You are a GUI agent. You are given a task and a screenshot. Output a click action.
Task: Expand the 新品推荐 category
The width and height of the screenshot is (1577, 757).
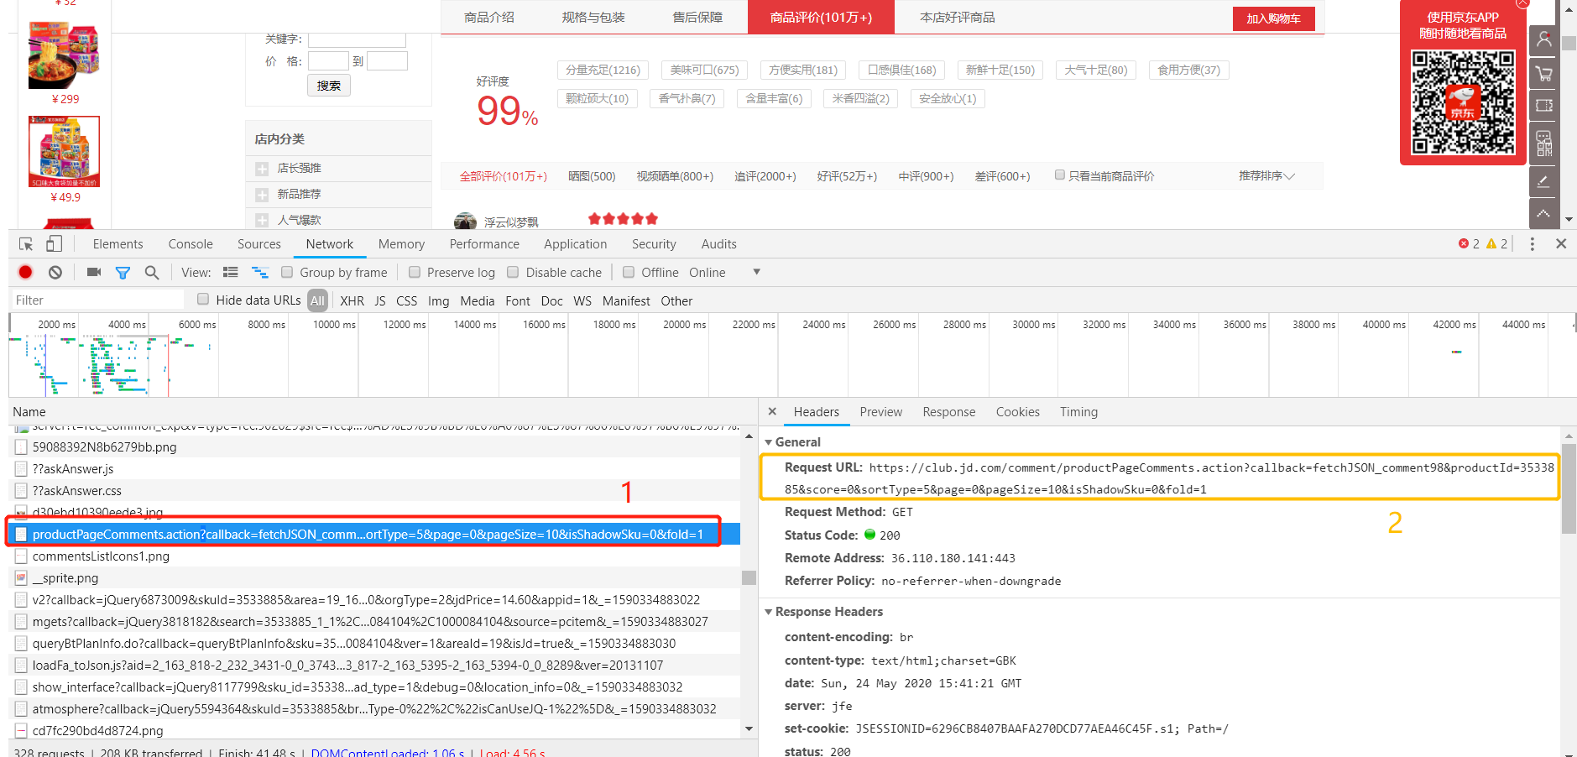coord(262,195)
